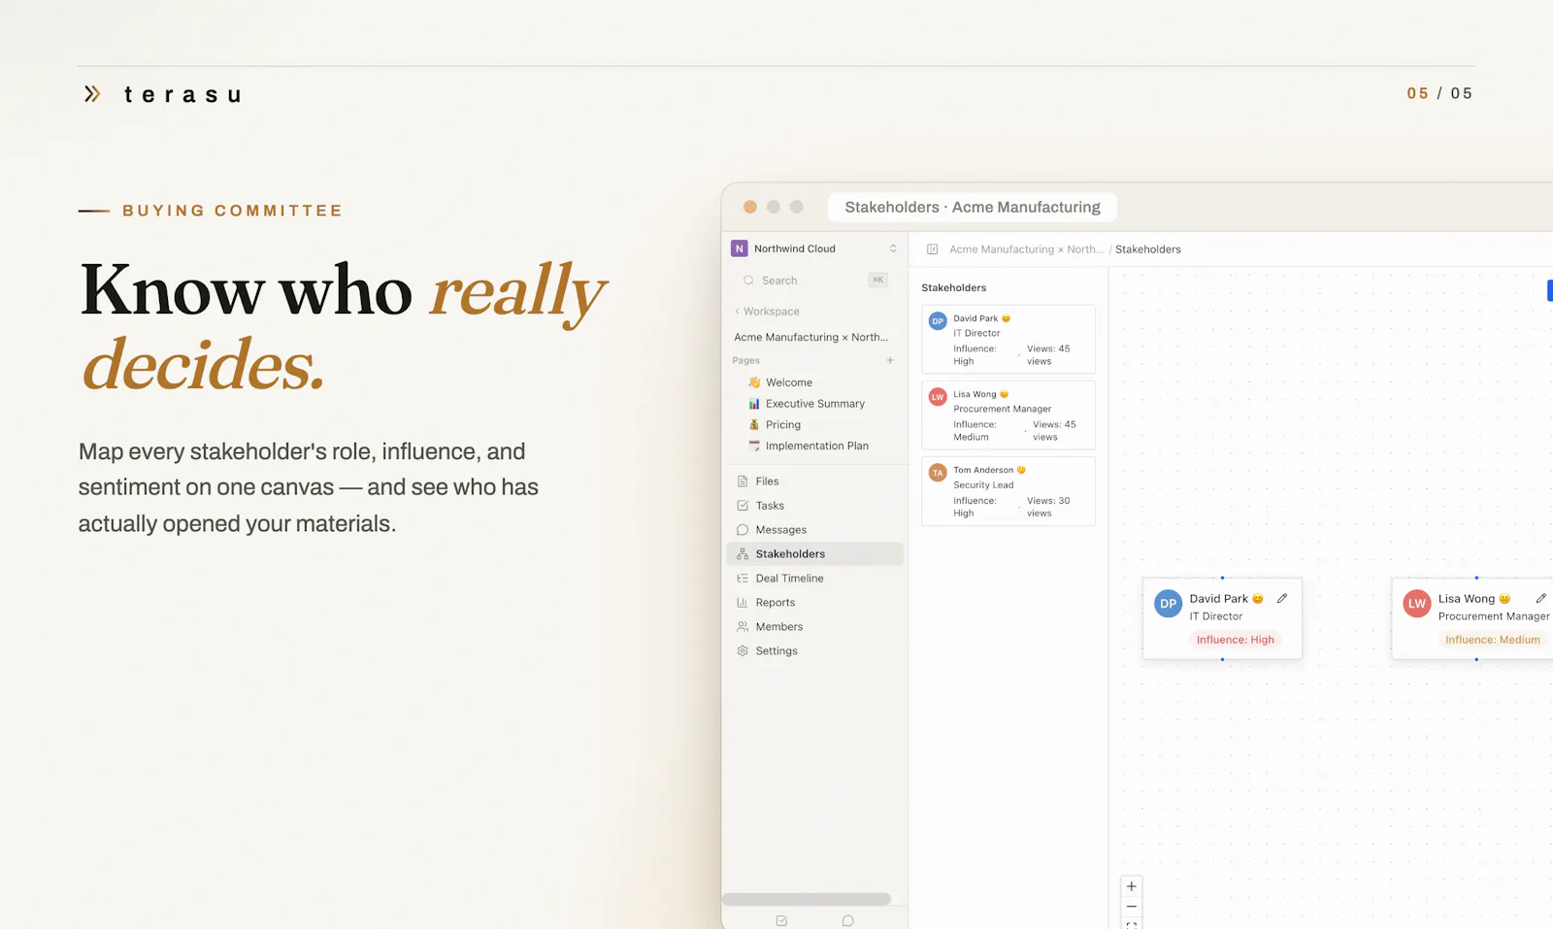
Task: Click the Deal Timeline icon
Action: point(743,579)
